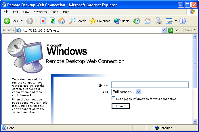This screenshot has height=132, width=199.
Task: Click the Refresh page icon
Action: tap(52, 21)
